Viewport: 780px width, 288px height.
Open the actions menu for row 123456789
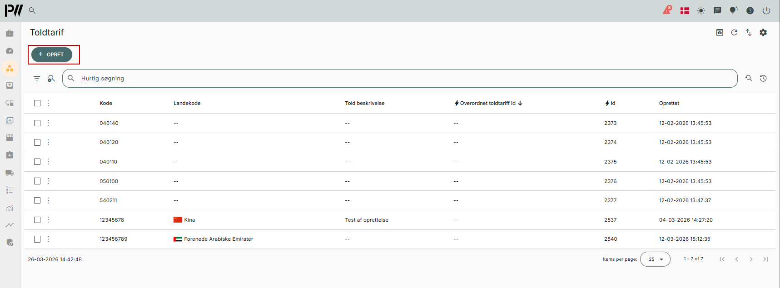(x=48, y=239)
